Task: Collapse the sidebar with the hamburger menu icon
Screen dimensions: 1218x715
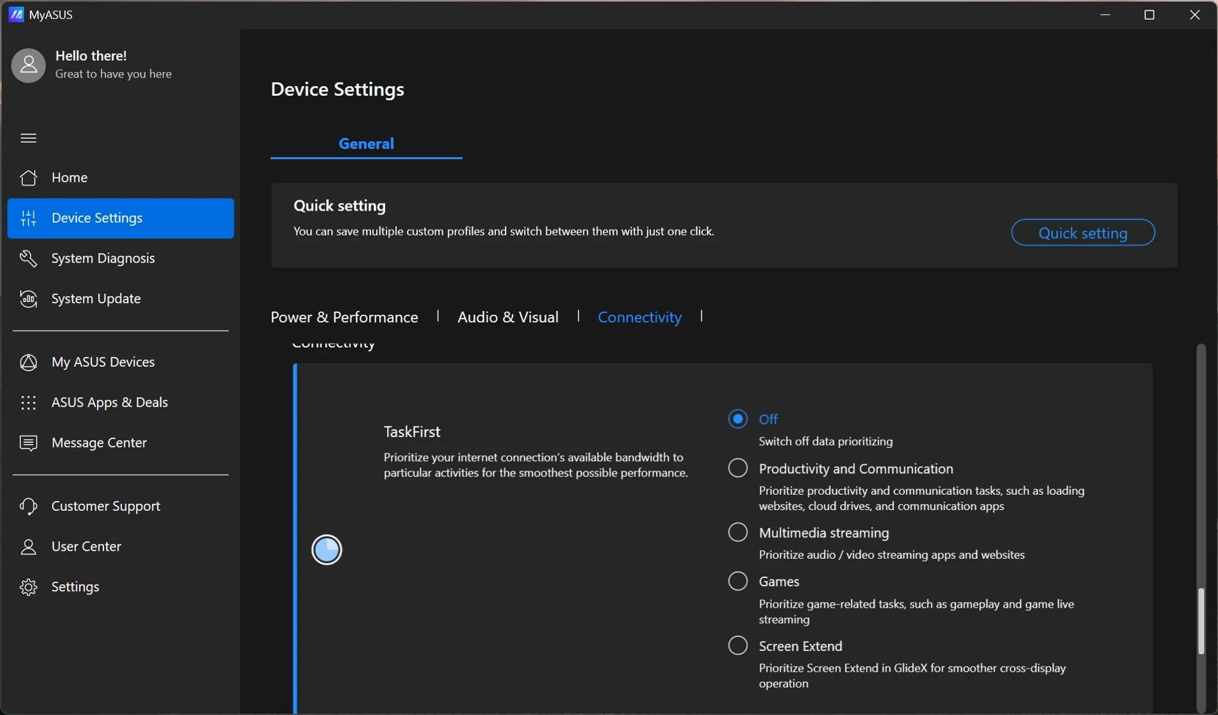Action: tap(29, 138)
